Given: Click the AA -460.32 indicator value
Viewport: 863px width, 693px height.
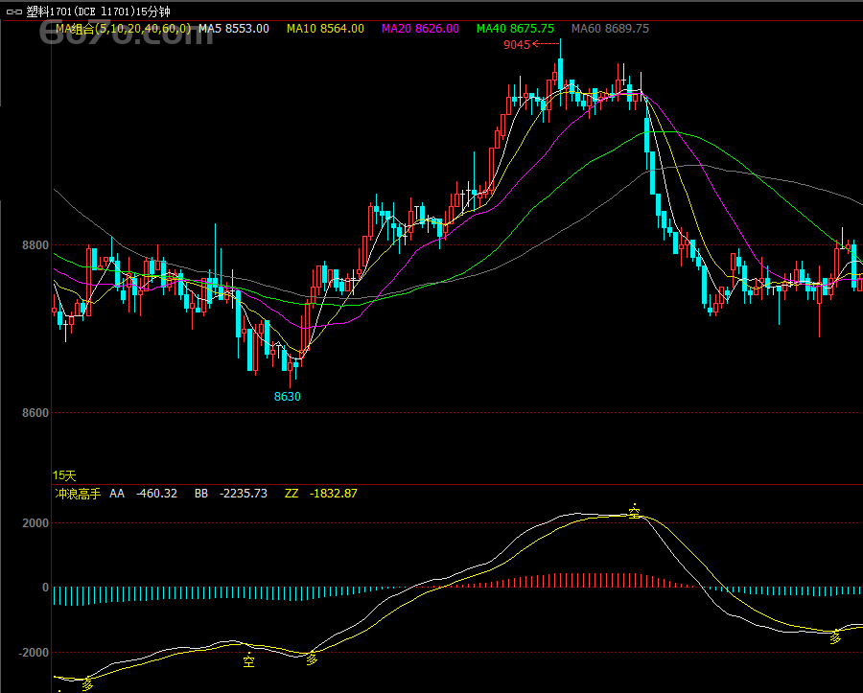Looking at the screenshot, I should coord(143,494).
